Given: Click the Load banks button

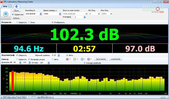Looking at the screenshot, I should (x=116, y=59).
